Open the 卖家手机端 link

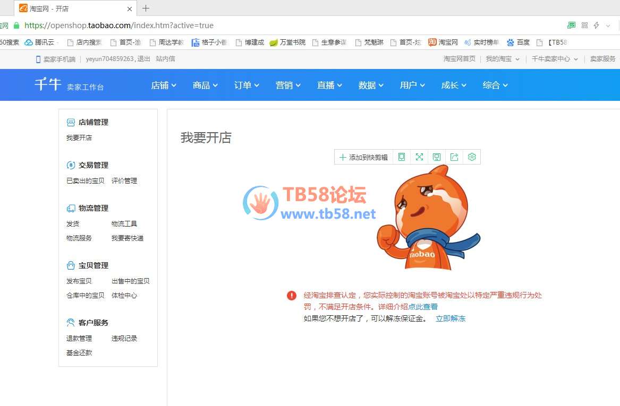60,59
